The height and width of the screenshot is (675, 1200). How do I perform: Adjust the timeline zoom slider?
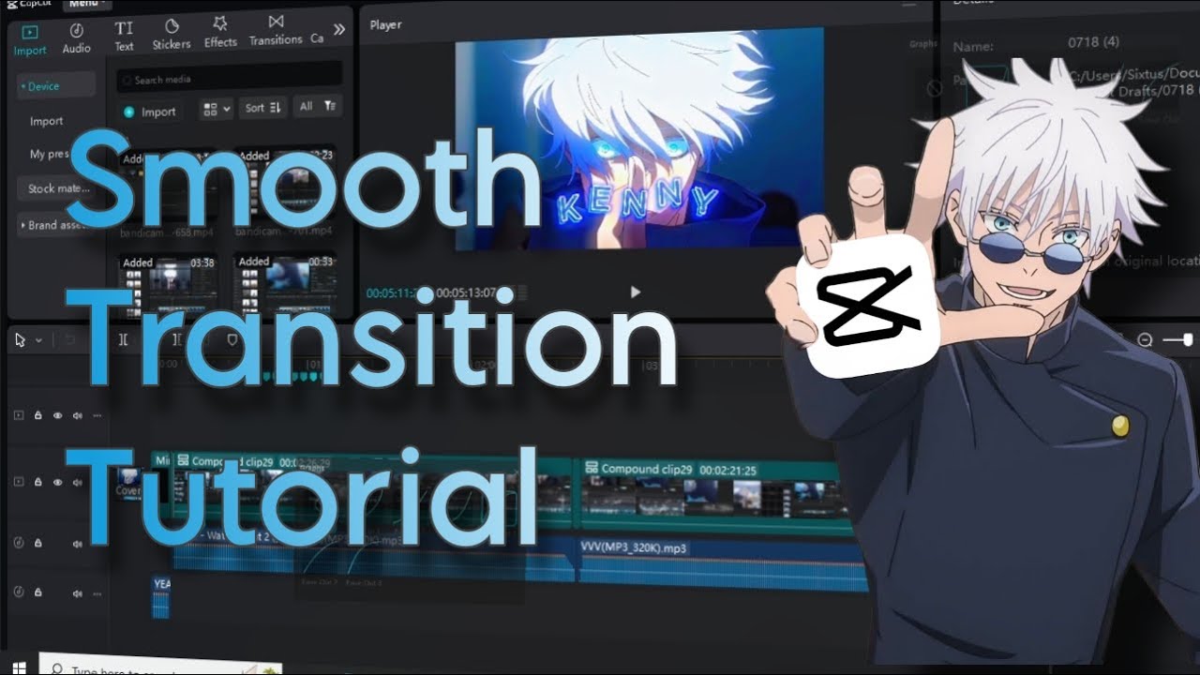1178,339
